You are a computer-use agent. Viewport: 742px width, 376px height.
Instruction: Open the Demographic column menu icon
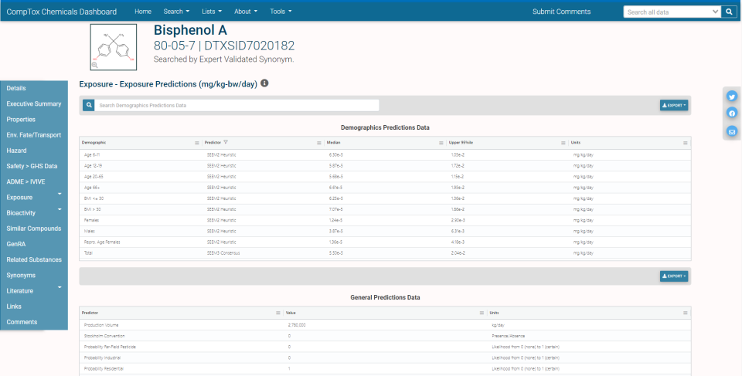coord(197,143)
